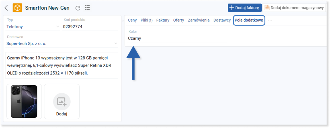
Task: Open the Faktury tab
Action: [x=163, y=20]
